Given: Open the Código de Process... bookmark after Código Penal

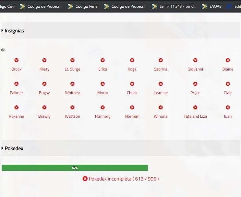Looking at the screenshot, I should click(x=125, y=6).
